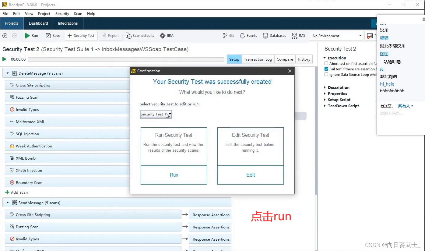Image resolution: width=425 pixels, height=251 pixels.
Task: Expand the Setup Script section
Action: pos(325,100)
